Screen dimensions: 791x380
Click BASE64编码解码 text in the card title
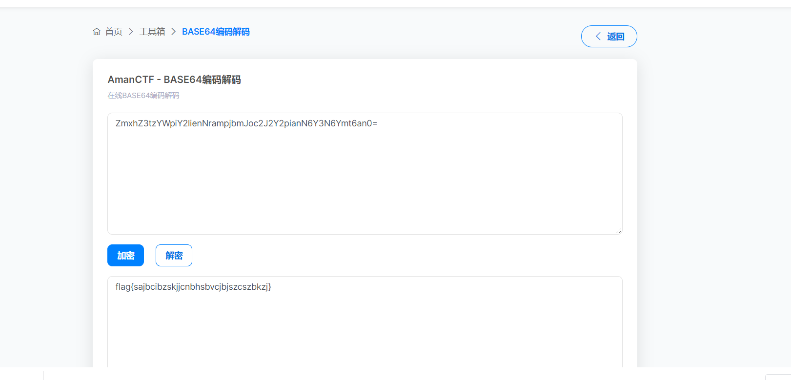pyautogui.click(x=202, y=80)
